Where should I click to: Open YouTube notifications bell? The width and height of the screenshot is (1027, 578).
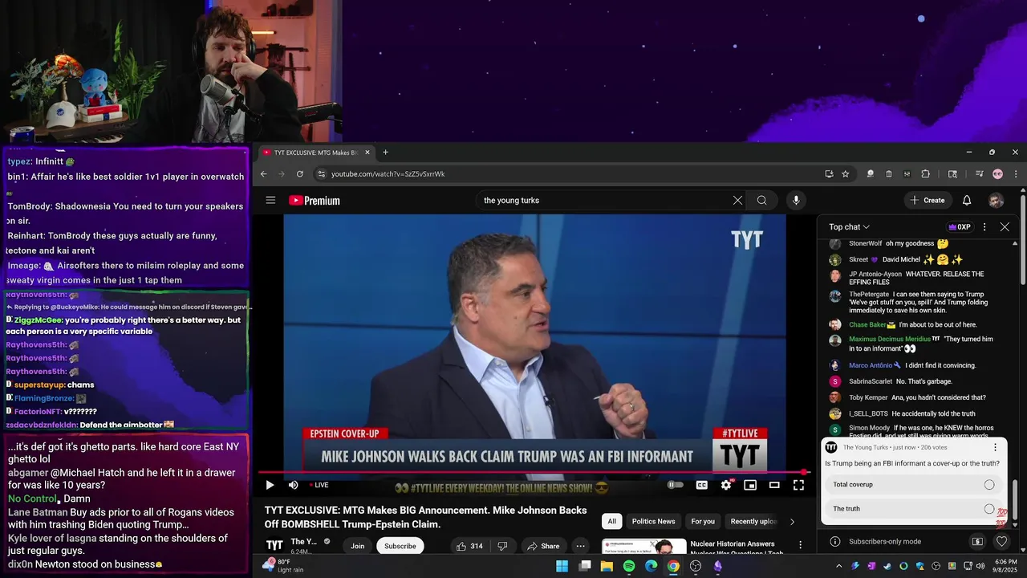point(967,201)
